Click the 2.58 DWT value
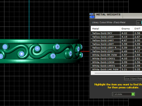 coord(137,33)
